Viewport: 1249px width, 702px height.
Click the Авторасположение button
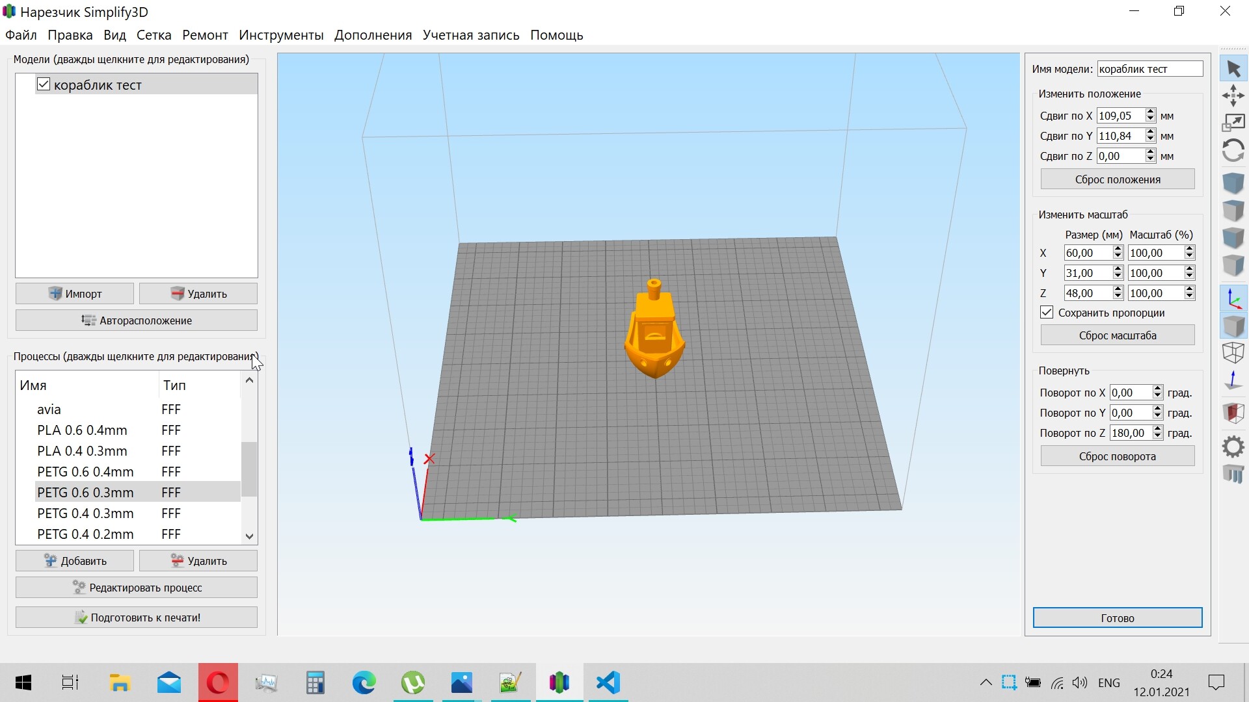137,320
